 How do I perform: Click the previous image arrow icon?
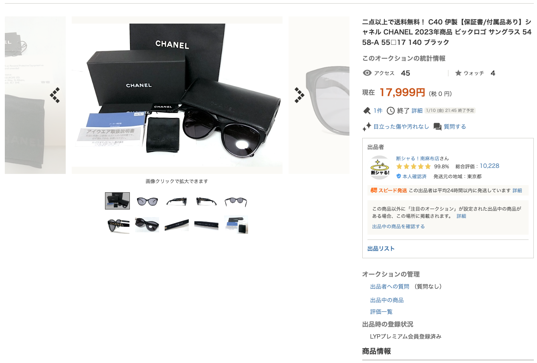pyautogui.click(x=55, y=95)
